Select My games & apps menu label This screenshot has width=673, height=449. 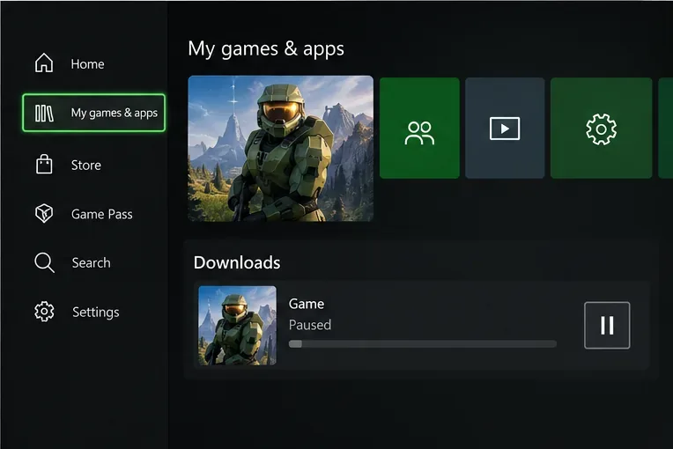tap(115, 113)
